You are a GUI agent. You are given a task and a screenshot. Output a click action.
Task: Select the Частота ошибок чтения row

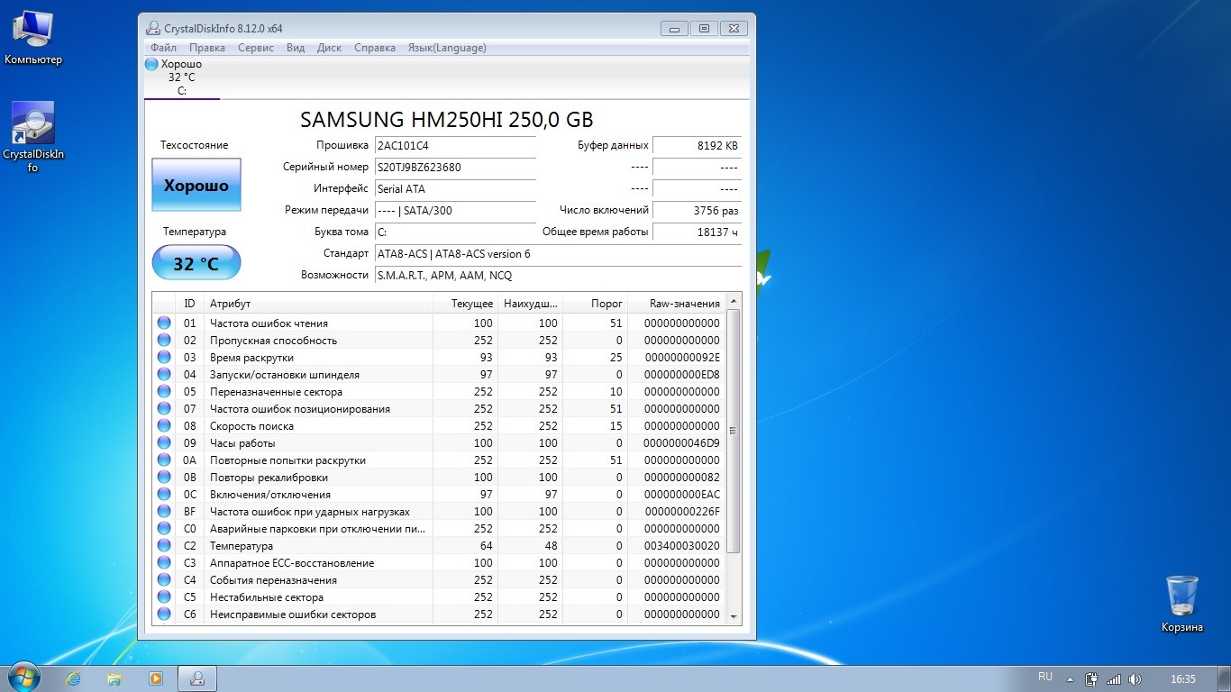click(x=438, y=323)
